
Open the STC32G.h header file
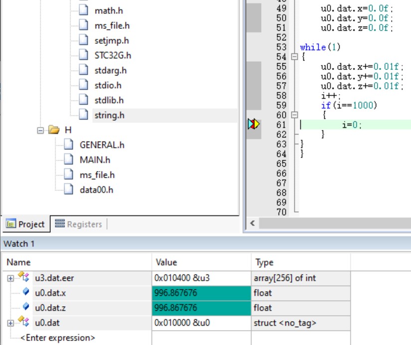point(113,56)
